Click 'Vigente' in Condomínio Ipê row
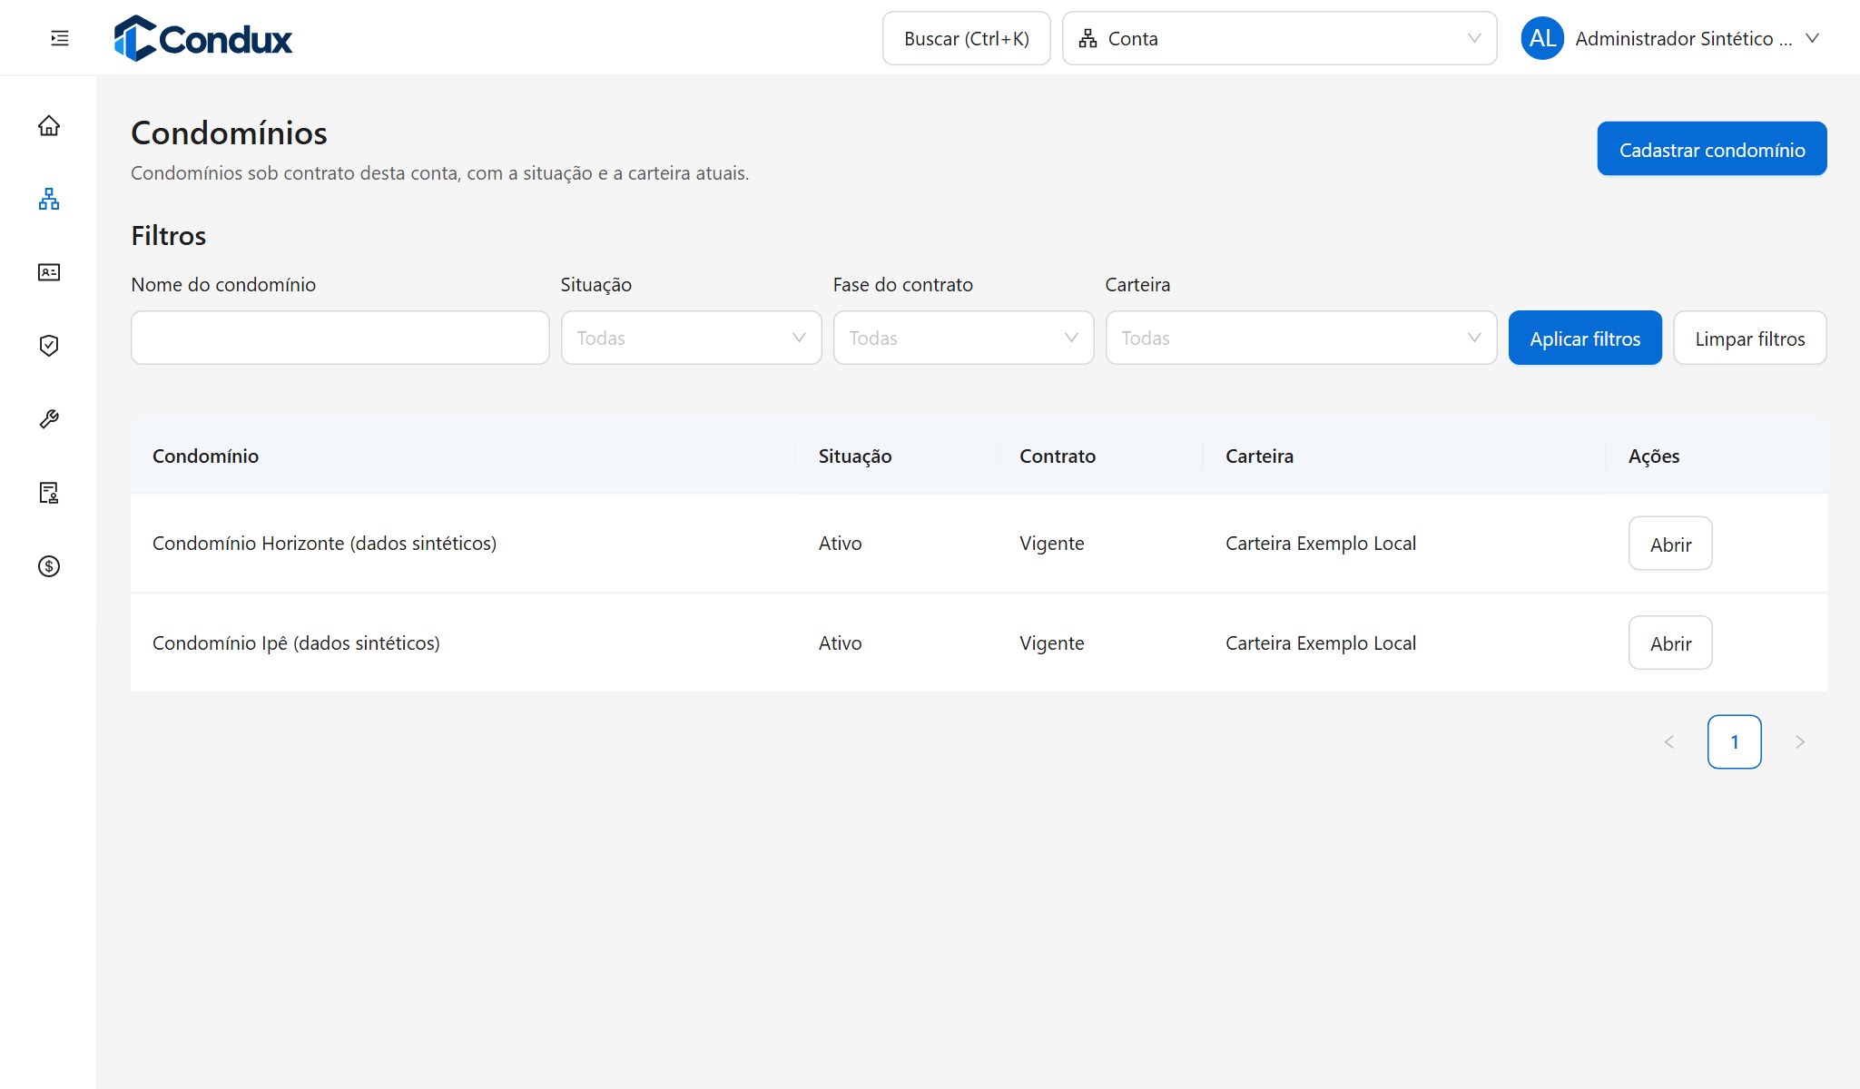This screenshot has width=1860, height=1089. tap(1051, 643)
